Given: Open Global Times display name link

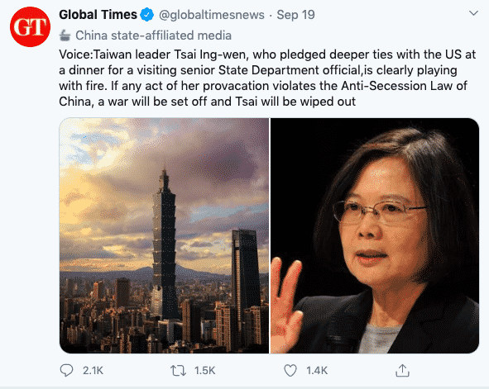Looking at the screenshot, I should pyautogui.click(x=98, y=15).
